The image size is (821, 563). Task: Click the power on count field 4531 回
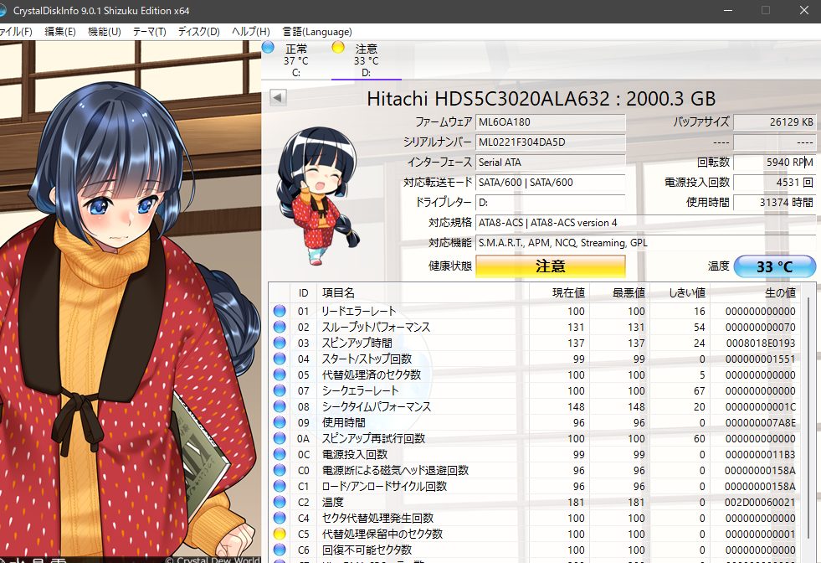[x=774, y=183]
